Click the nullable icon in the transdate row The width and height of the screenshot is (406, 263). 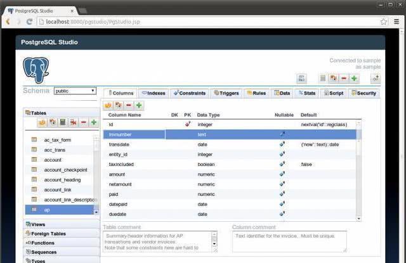282,144
